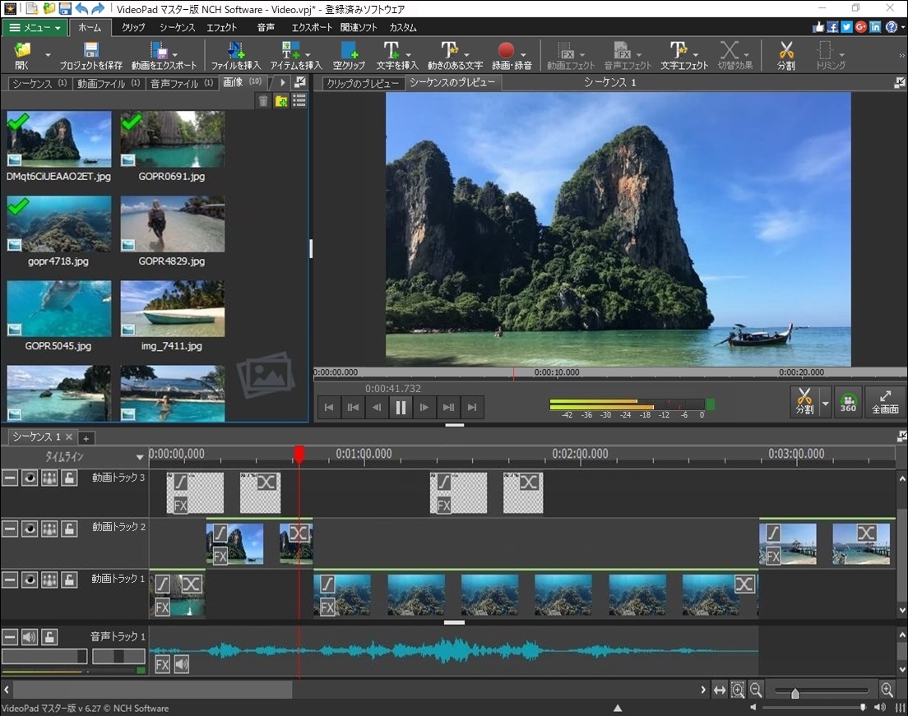Activate the 360 preview mode icon
The height and width of the screenshot is (716, 908).
(x=848, y=402)
